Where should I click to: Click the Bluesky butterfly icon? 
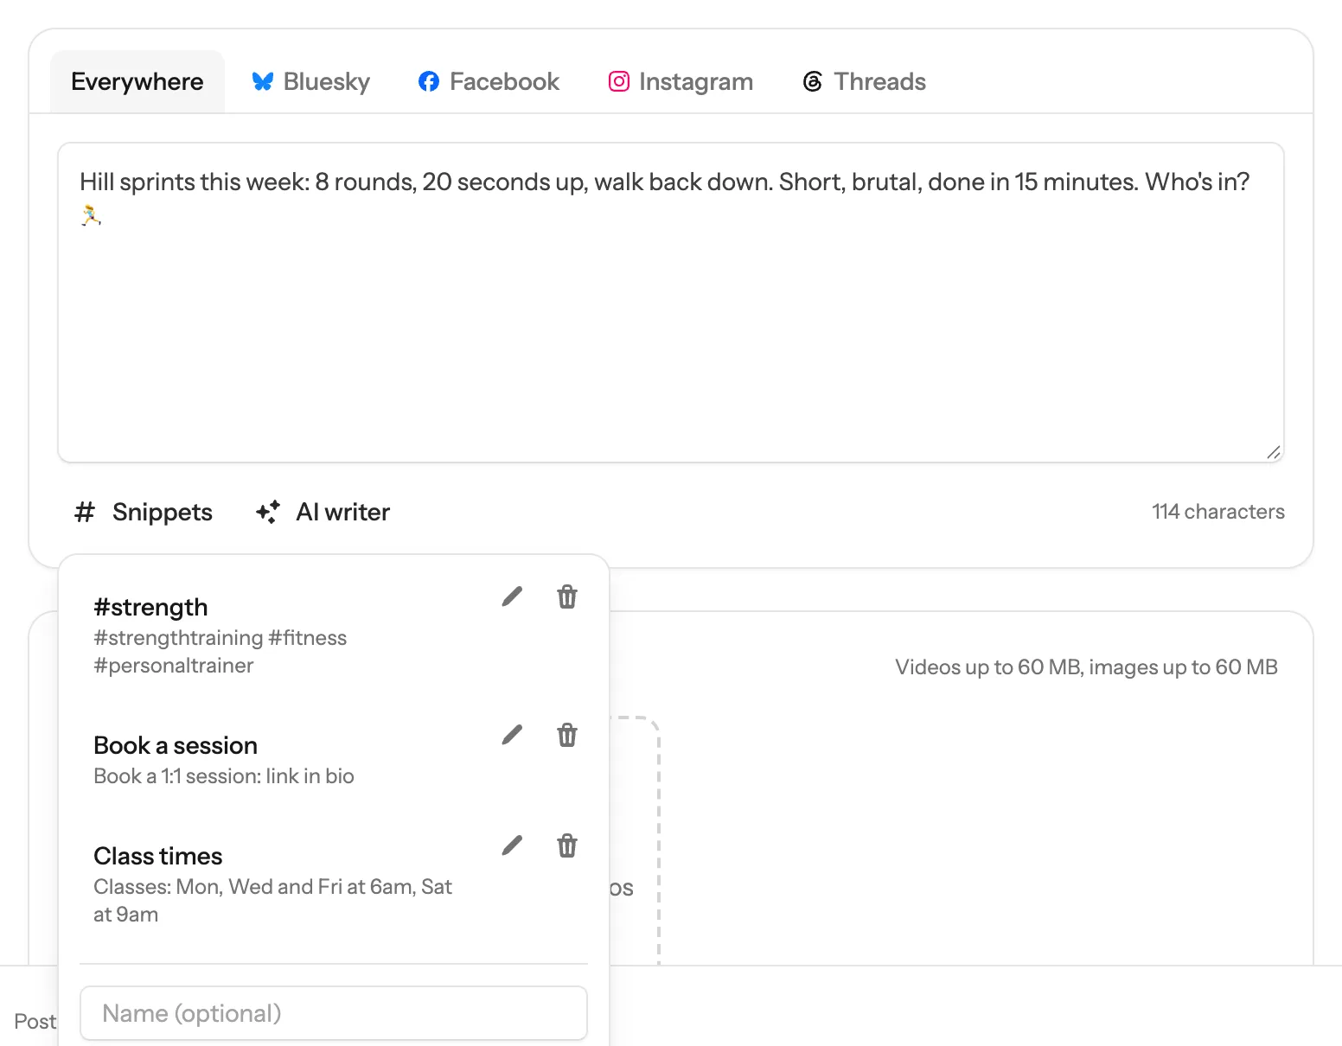click(x=263, y=81)
